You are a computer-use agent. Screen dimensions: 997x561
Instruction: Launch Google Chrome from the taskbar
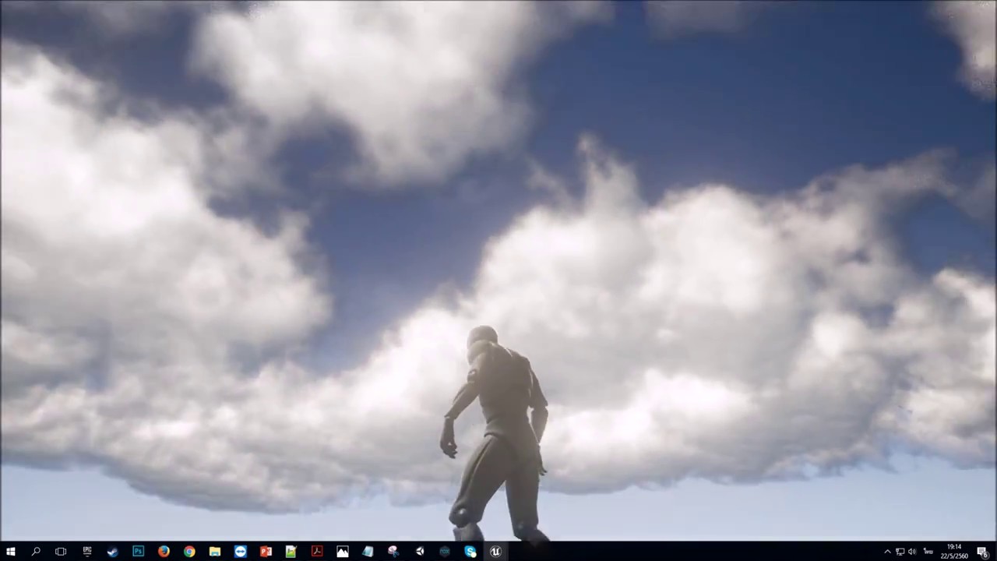click(189, 552)
